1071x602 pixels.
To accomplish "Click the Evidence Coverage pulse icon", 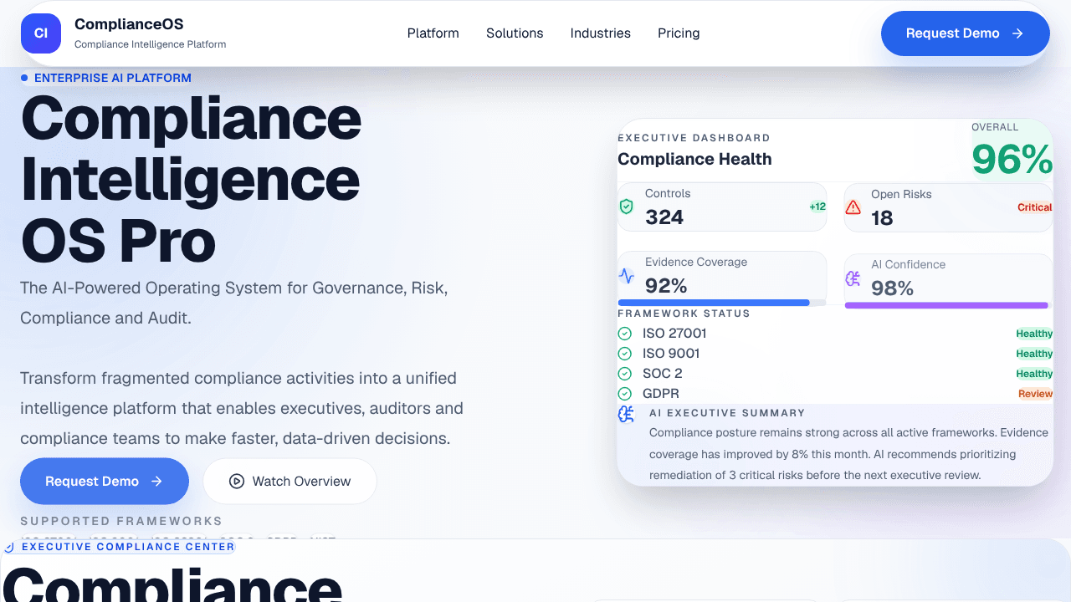I will (626, 275).
